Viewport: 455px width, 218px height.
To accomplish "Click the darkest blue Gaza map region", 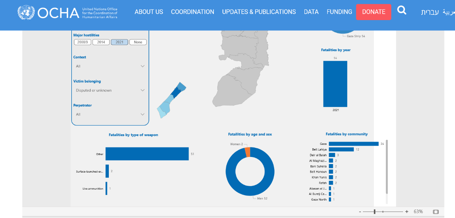I will pyautogui.click(x=175, y=93).
